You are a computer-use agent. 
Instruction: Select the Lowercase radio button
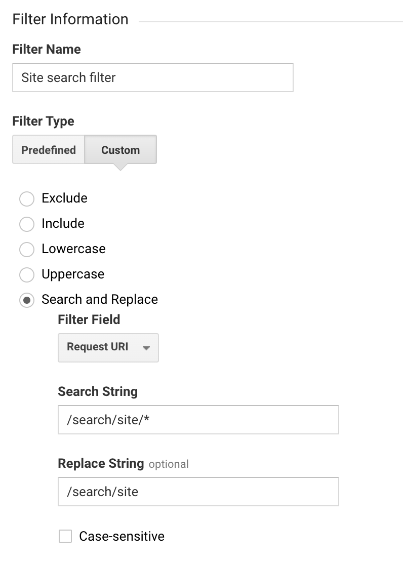coord(27,249)
